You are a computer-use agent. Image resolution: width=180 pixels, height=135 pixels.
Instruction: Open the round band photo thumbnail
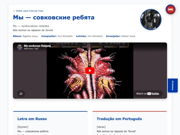pos(151,20)
